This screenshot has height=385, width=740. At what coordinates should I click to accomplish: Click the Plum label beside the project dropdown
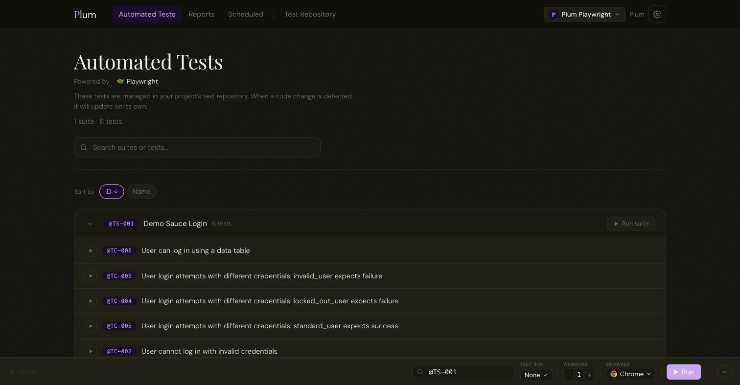tap(637, 15)
